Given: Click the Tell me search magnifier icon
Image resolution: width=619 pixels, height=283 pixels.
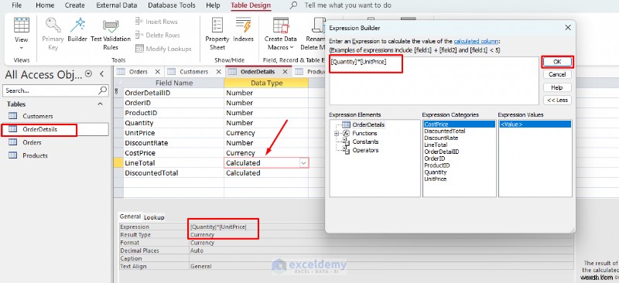Looking at the screenshot, I should point(294,5).
